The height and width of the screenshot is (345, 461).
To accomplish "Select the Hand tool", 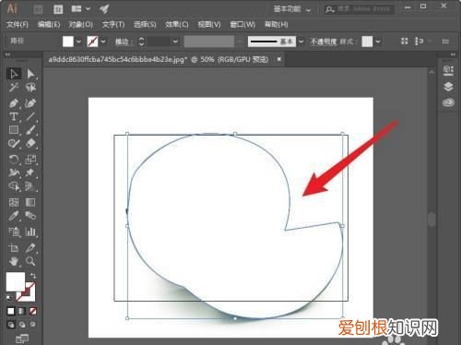I will pos(14,261).
